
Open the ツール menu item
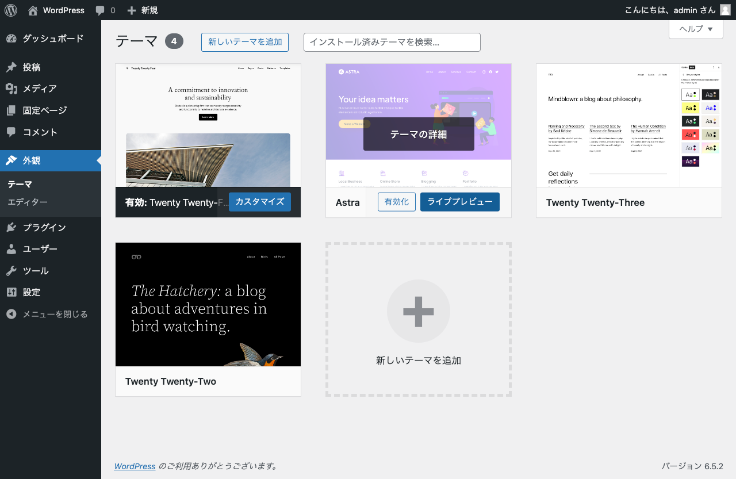pyautogui.click(x=51, y=271)
